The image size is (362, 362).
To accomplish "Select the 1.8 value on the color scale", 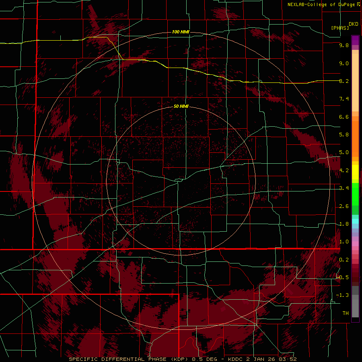I will pos(344,224).
